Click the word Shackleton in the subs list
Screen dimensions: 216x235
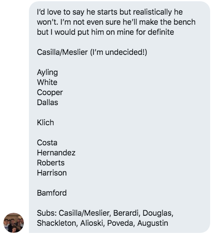click(57, 223)
